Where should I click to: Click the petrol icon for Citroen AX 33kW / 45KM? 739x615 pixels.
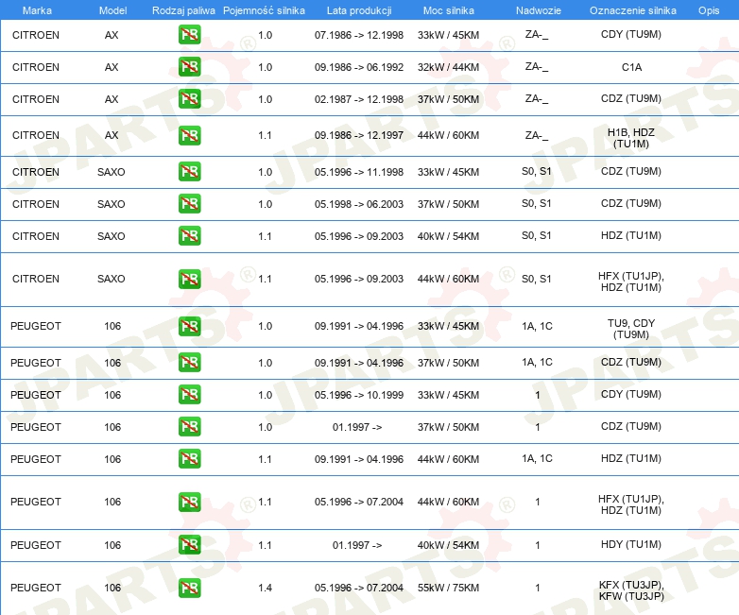click(x=189, y=35)
